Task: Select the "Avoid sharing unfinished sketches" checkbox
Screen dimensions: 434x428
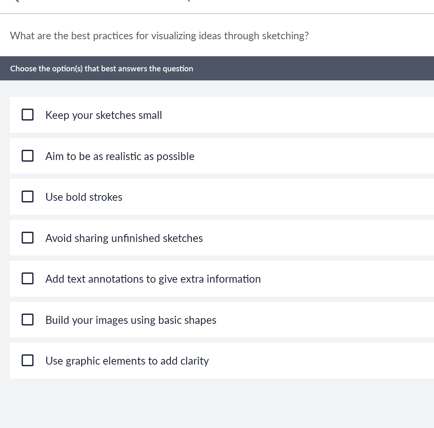Action: 28,238
